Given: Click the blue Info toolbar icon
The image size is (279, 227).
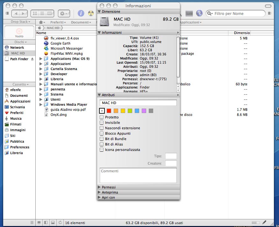Looking at the screenshot, I should [x=81, y=13].
